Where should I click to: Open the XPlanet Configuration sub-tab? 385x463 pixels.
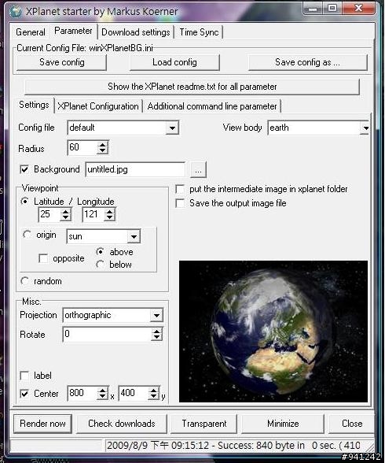[x=97, y=106]
